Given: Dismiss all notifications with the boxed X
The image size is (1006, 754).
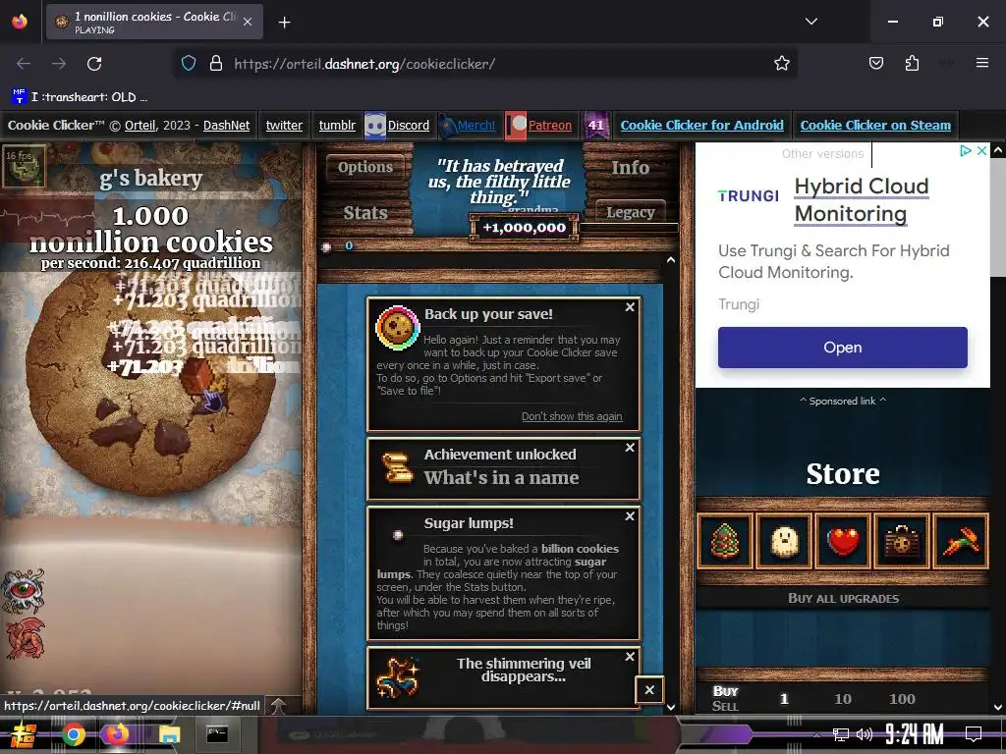Looking at the screenshot, I should (649, 690).
